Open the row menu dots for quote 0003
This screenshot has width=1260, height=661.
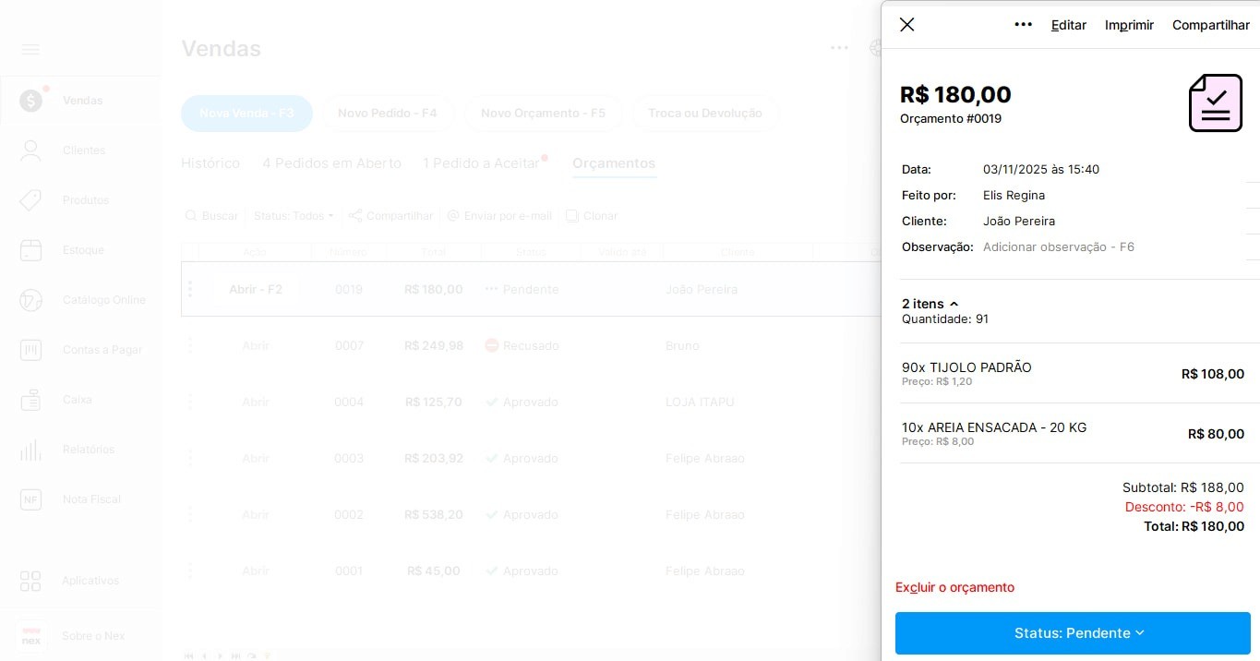click(190, 459)
